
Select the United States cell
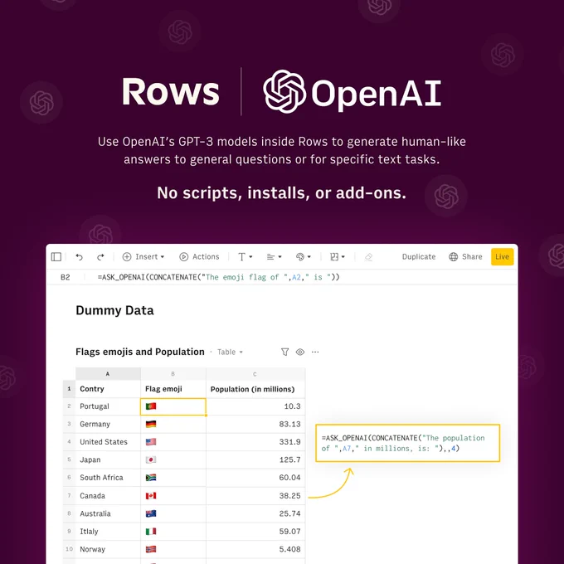coord(108,442)
